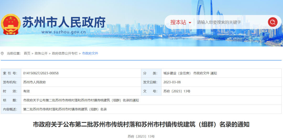This screenshot has height=140, width=283.
Task: Open the 搜本站 search scope dropdown
Action: point(181,22)
